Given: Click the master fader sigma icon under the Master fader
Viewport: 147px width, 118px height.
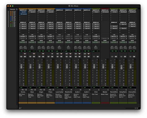Looking at the screenshot, I should click(x=108, y=90).
